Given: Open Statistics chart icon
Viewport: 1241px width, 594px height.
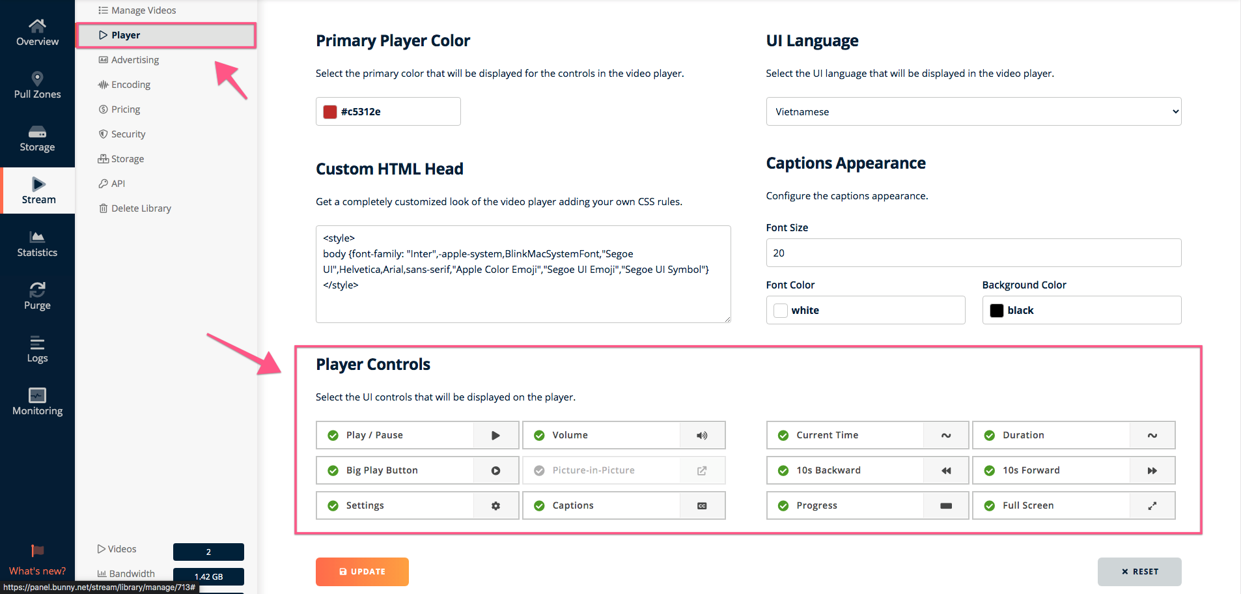Looking at the screenshot, I should coord(37,236).
